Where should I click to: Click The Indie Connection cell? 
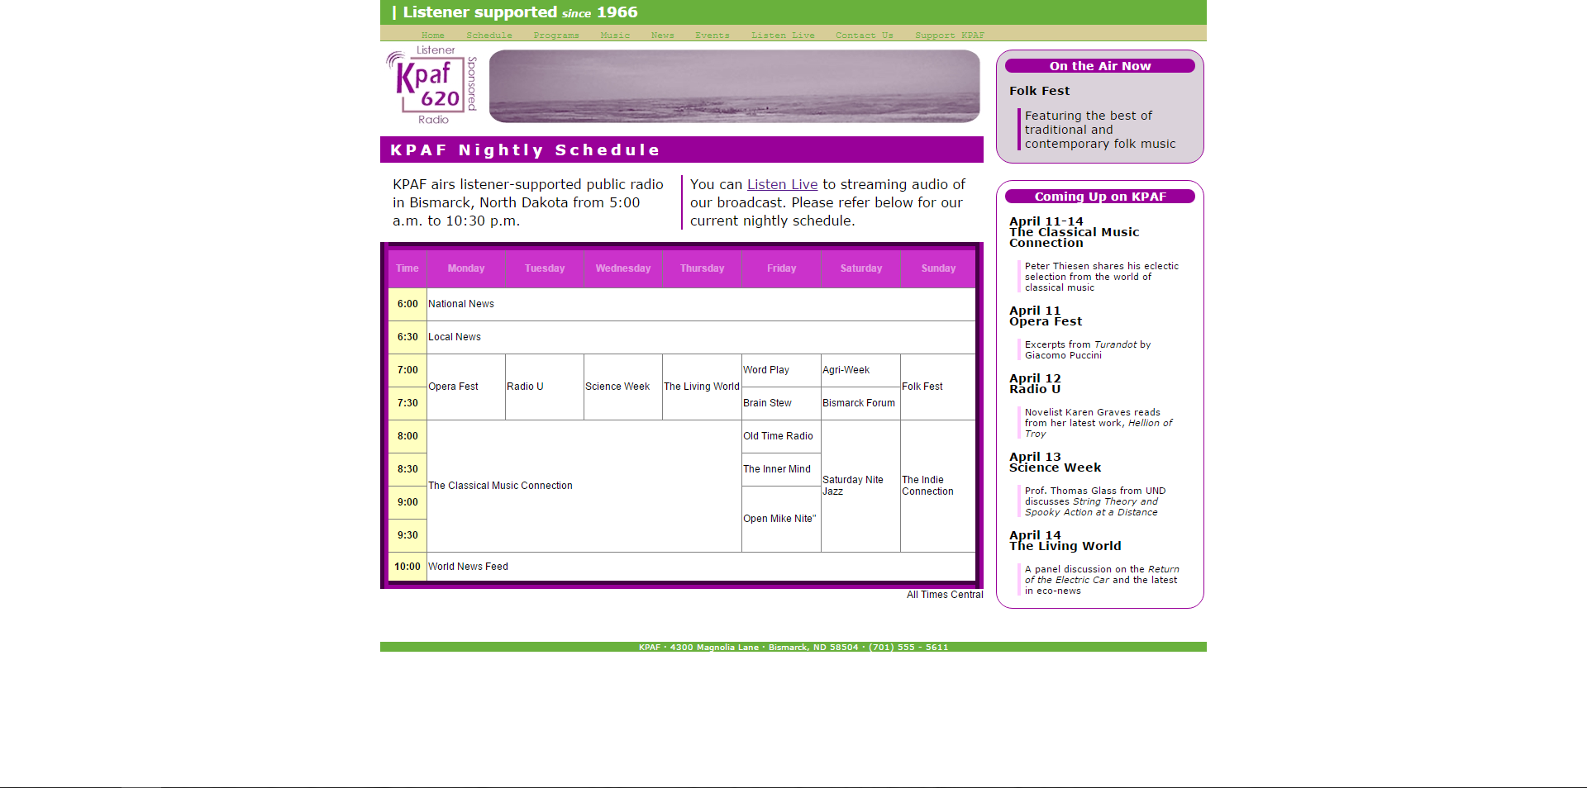(938, 486)
